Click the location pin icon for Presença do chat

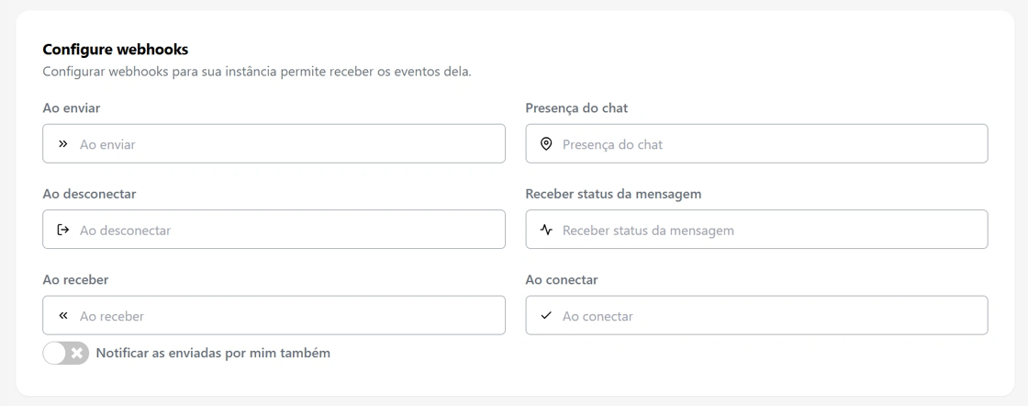click(545, 144)
